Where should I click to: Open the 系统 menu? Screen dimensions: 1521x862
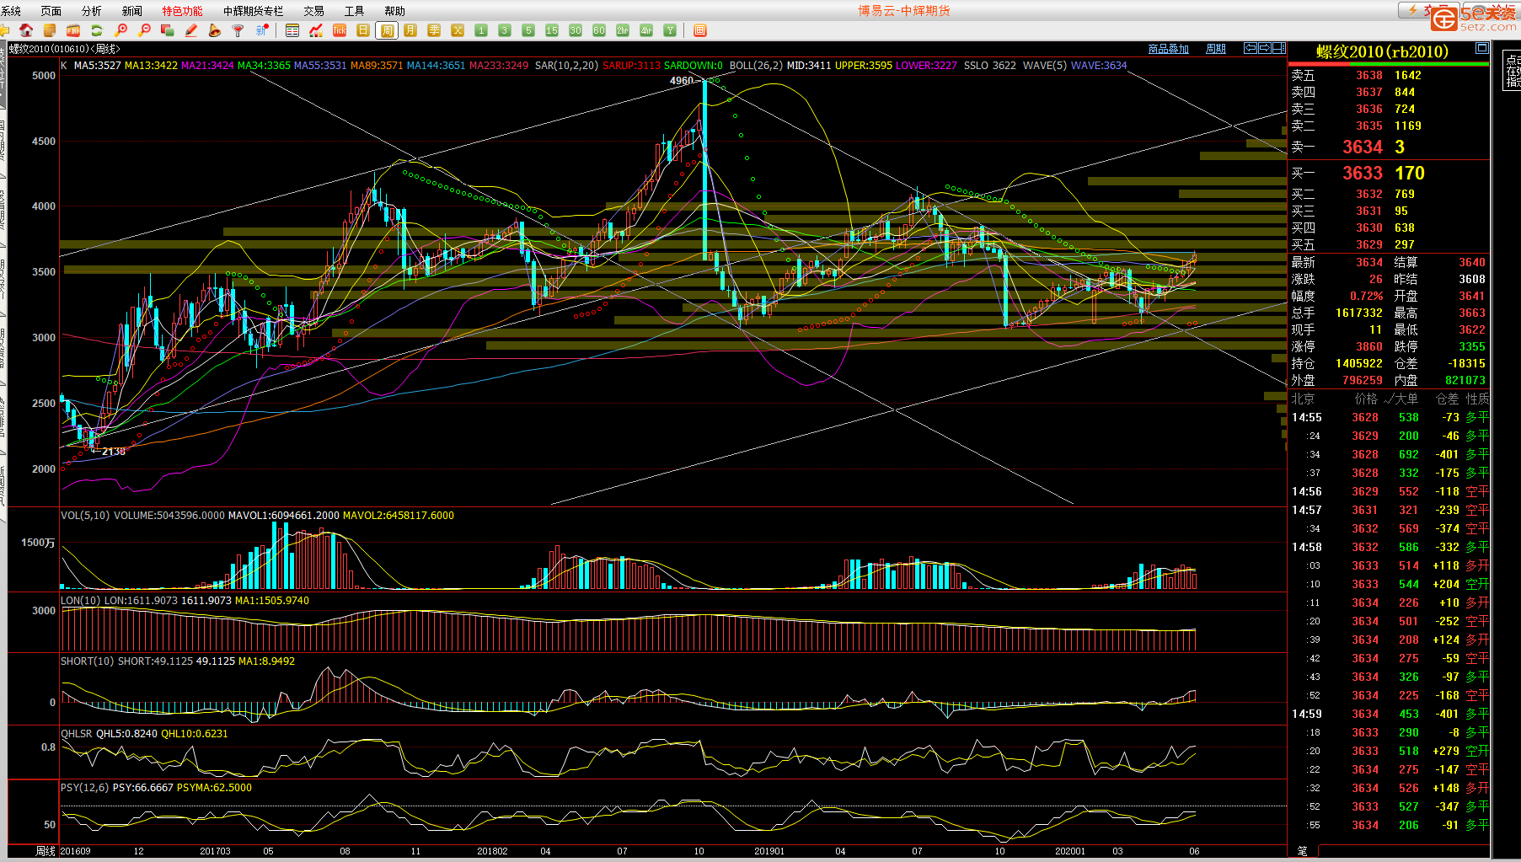coord(11,11)
